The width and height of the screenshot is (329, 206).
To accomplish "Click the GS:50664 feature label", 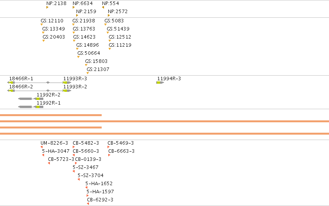I will [x=89, y=53].
